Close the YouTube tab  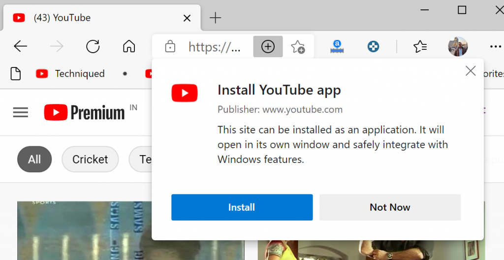click(187, 18)
